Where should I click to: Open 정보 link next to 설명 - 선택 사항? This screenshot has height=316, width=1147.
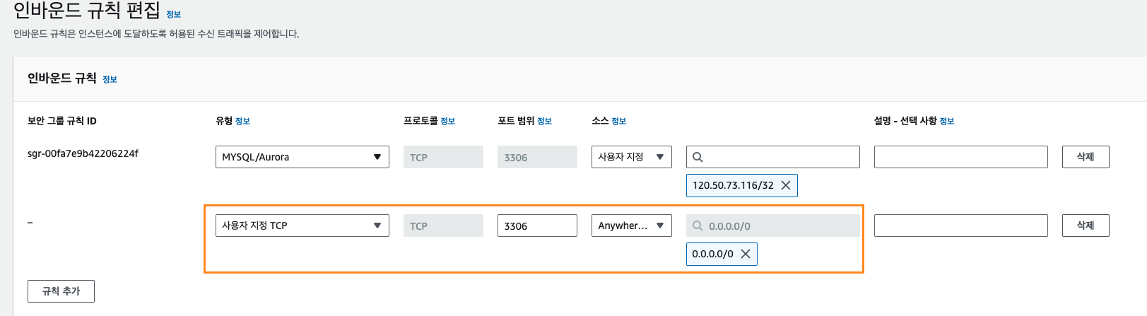[x=947, y=121]
